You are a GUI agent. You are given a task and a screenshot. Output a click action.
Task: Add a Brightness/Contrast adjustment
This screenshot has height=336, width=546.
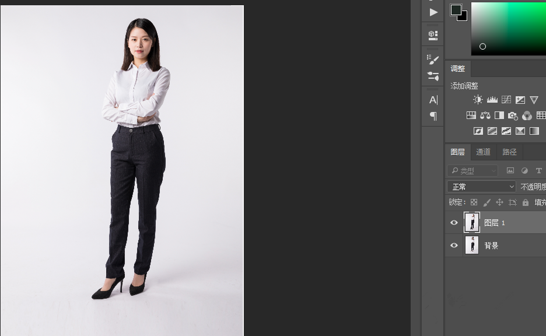coord(478,100)
